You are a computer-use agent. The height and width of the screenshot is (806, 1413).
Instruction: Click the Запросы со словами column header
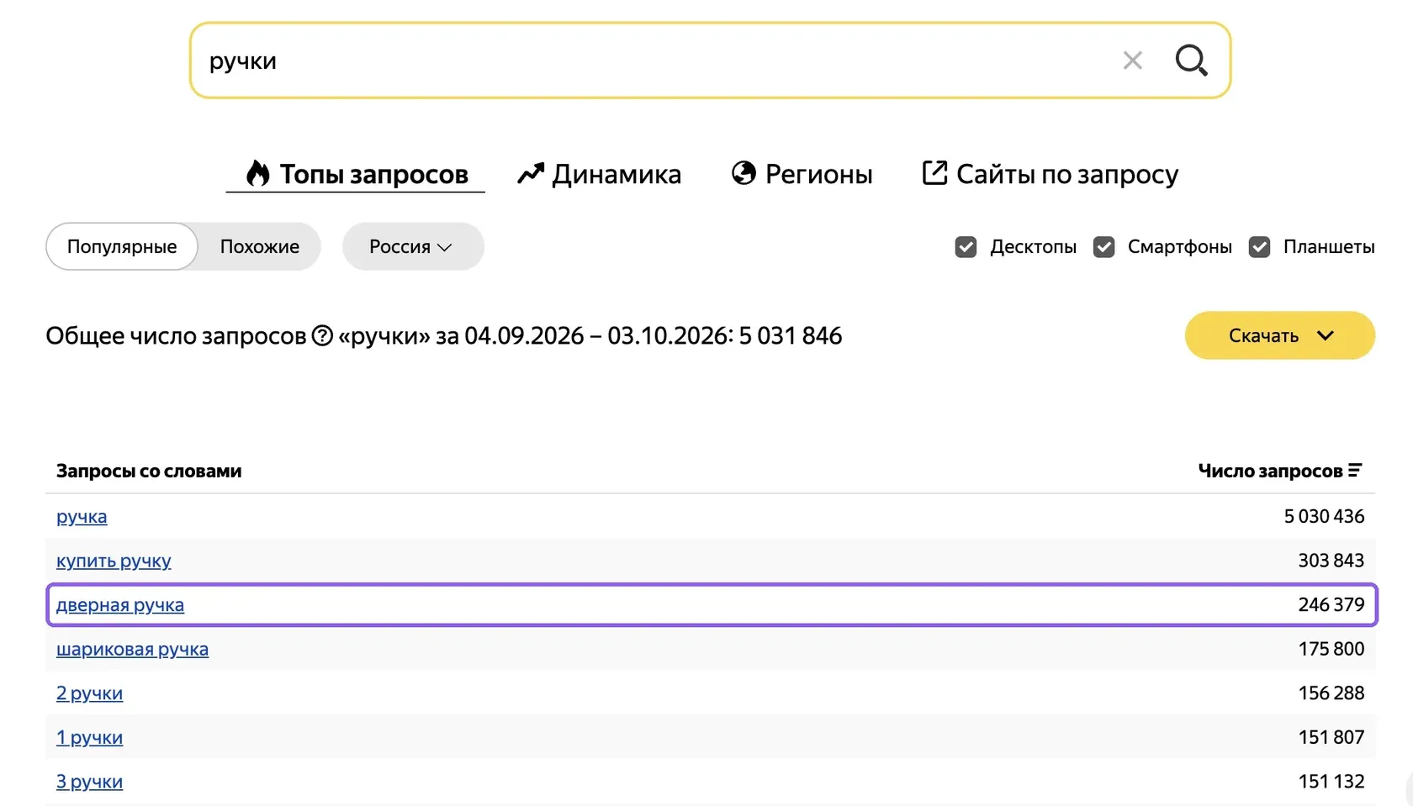pos(149,471)
